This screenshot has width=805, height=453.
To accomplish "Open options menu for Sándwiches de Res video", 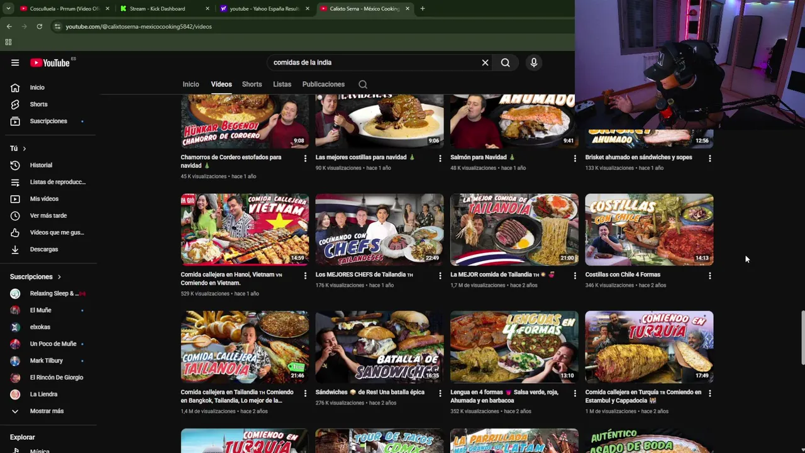I will 440,393.
